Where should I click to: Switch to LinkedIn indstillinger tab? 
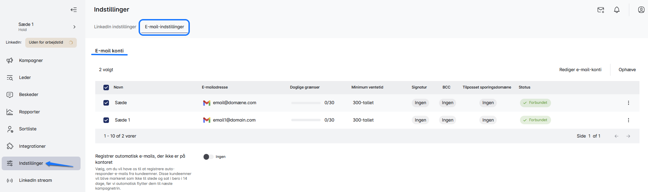point(115,27)
